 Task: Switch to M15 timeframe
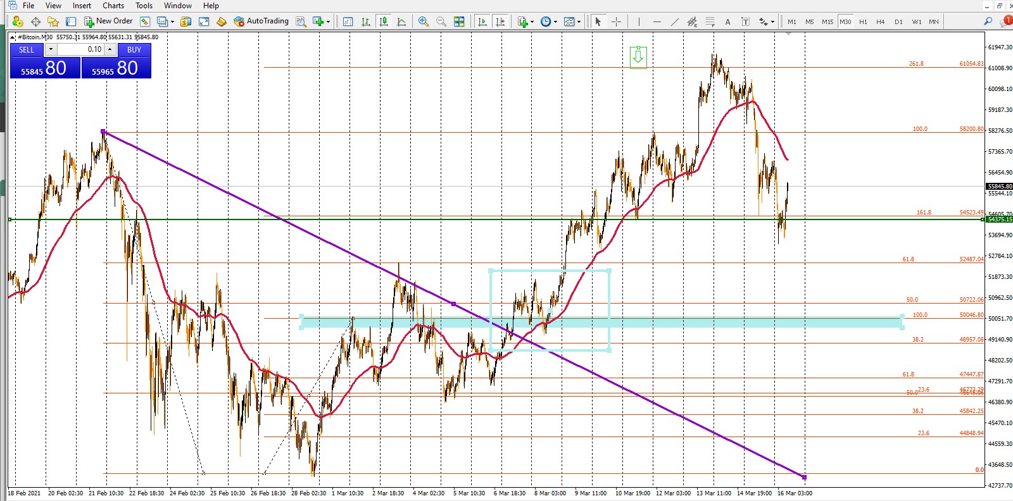pos(827,22)
